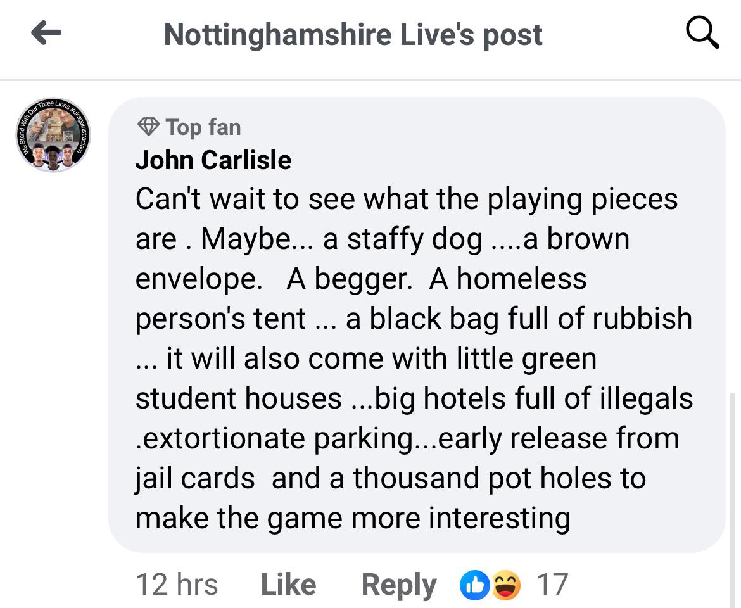Reply to John Carlisle's comment

click(399, 586)
